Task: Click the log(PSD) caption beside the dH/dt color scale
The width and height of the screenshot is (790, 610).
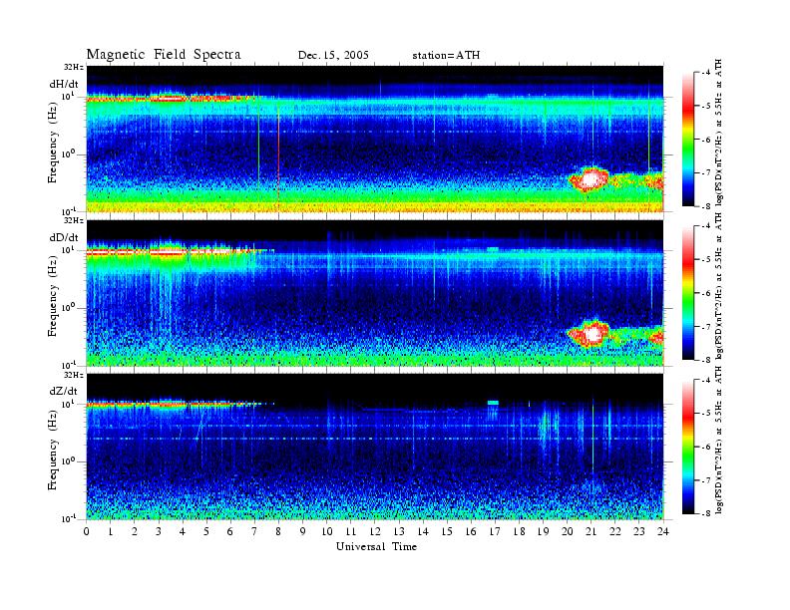Action: click(x=719, y=133)
